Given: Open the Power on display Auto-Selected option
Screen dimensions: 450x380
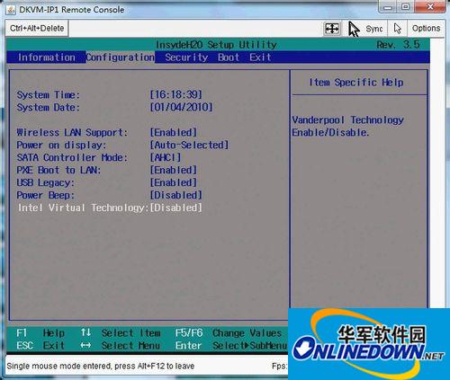Looking at the screenshot, I should [x=189, y=145].
